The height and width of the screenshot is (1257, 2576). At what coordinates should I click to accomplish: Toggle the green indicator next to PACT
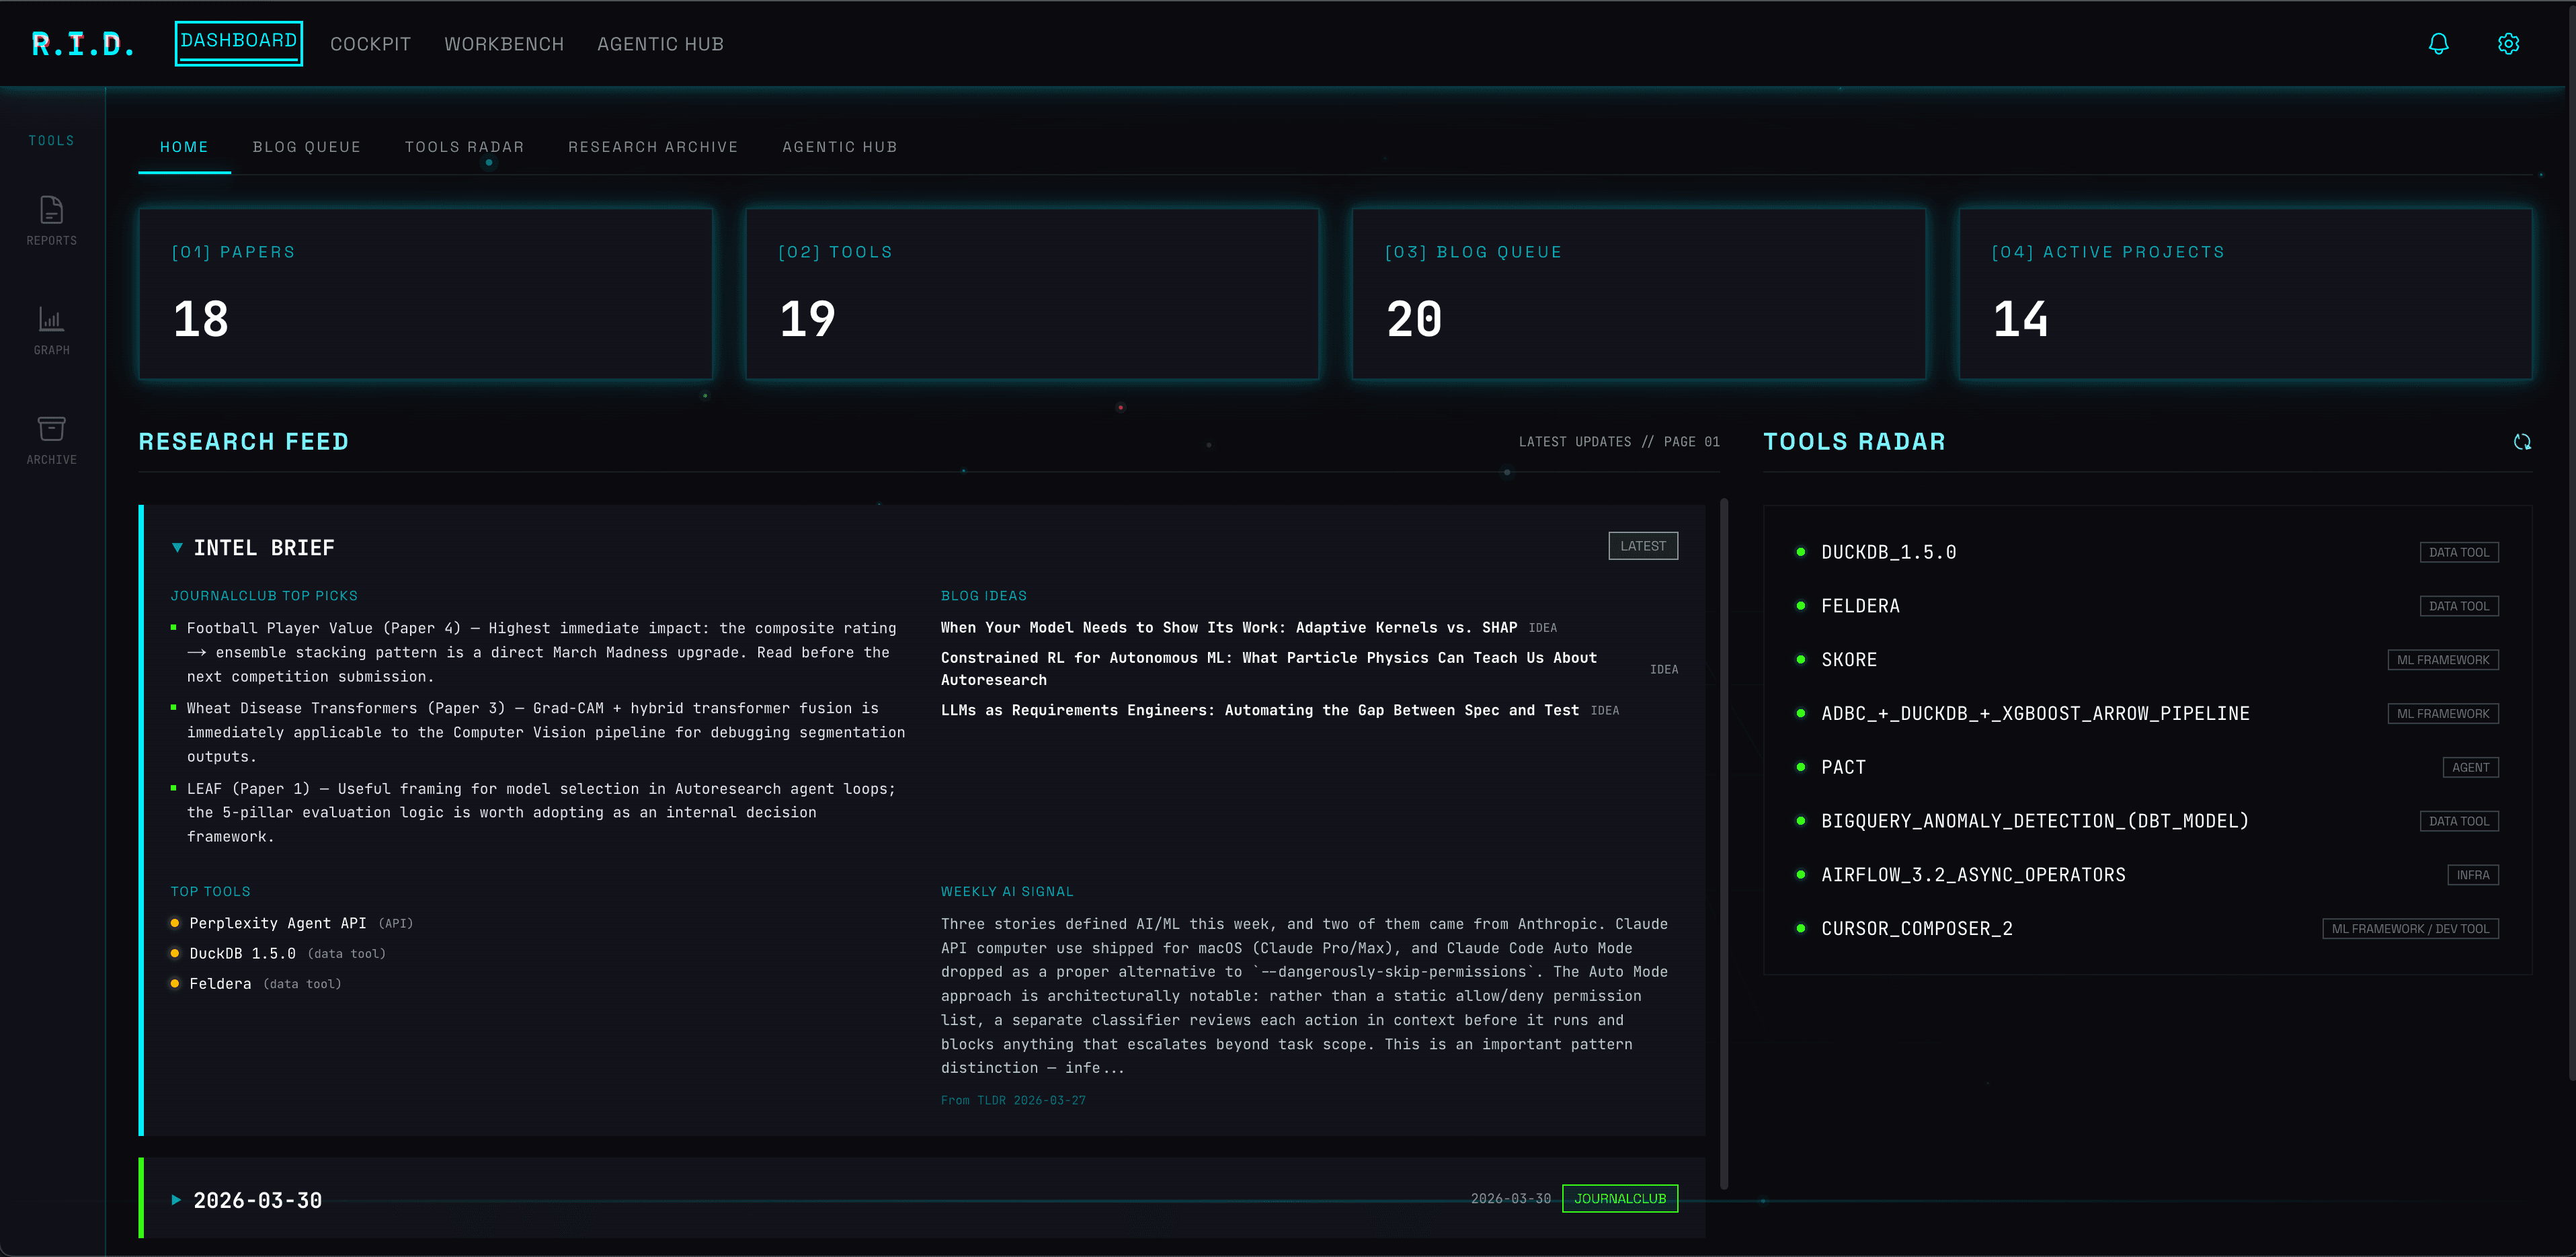(x=1801, y=767)
